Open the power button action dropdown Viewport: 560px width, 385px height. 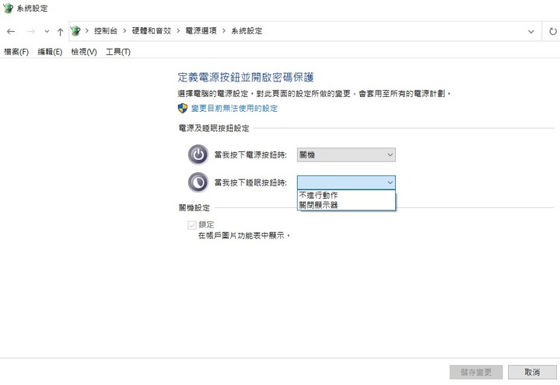click(346, 154)
